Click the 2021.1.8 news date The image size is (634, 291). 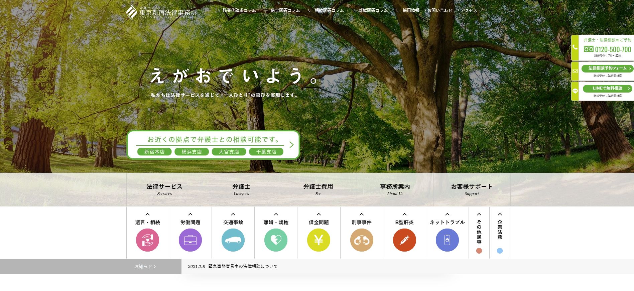(196, 266)
